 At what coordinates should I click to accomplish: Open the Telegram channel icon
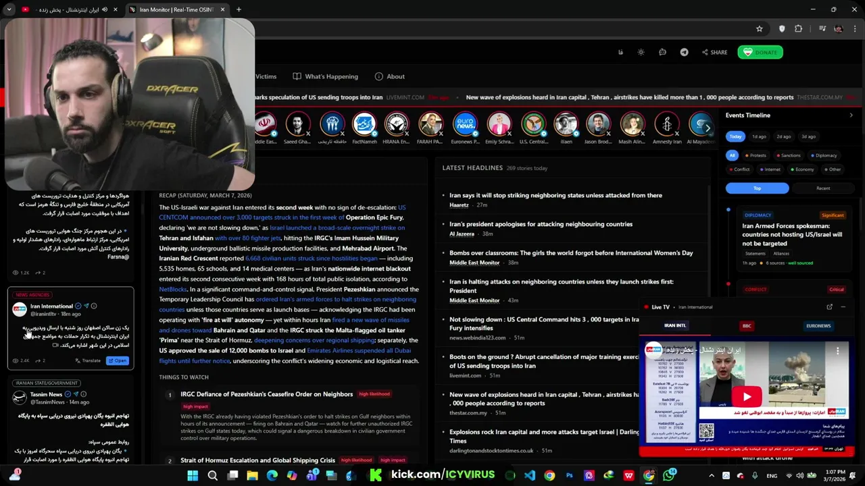coord(684,52)
